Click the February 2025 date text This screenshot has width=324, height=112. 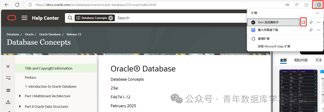(x=123, y=106)
